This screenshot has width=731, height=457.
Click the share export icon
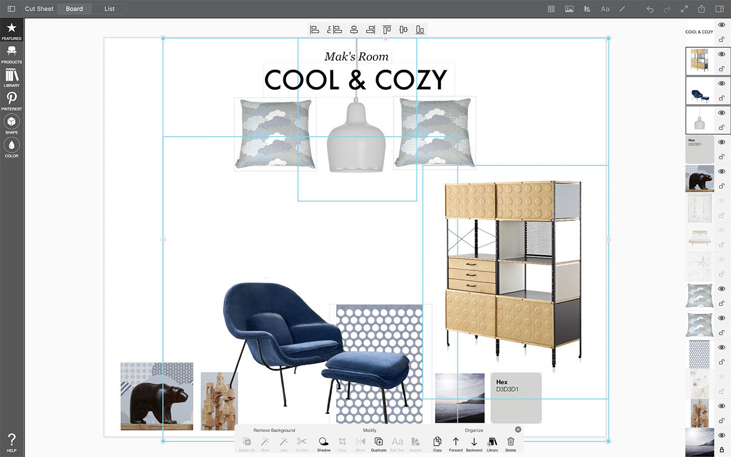(701, 9)
